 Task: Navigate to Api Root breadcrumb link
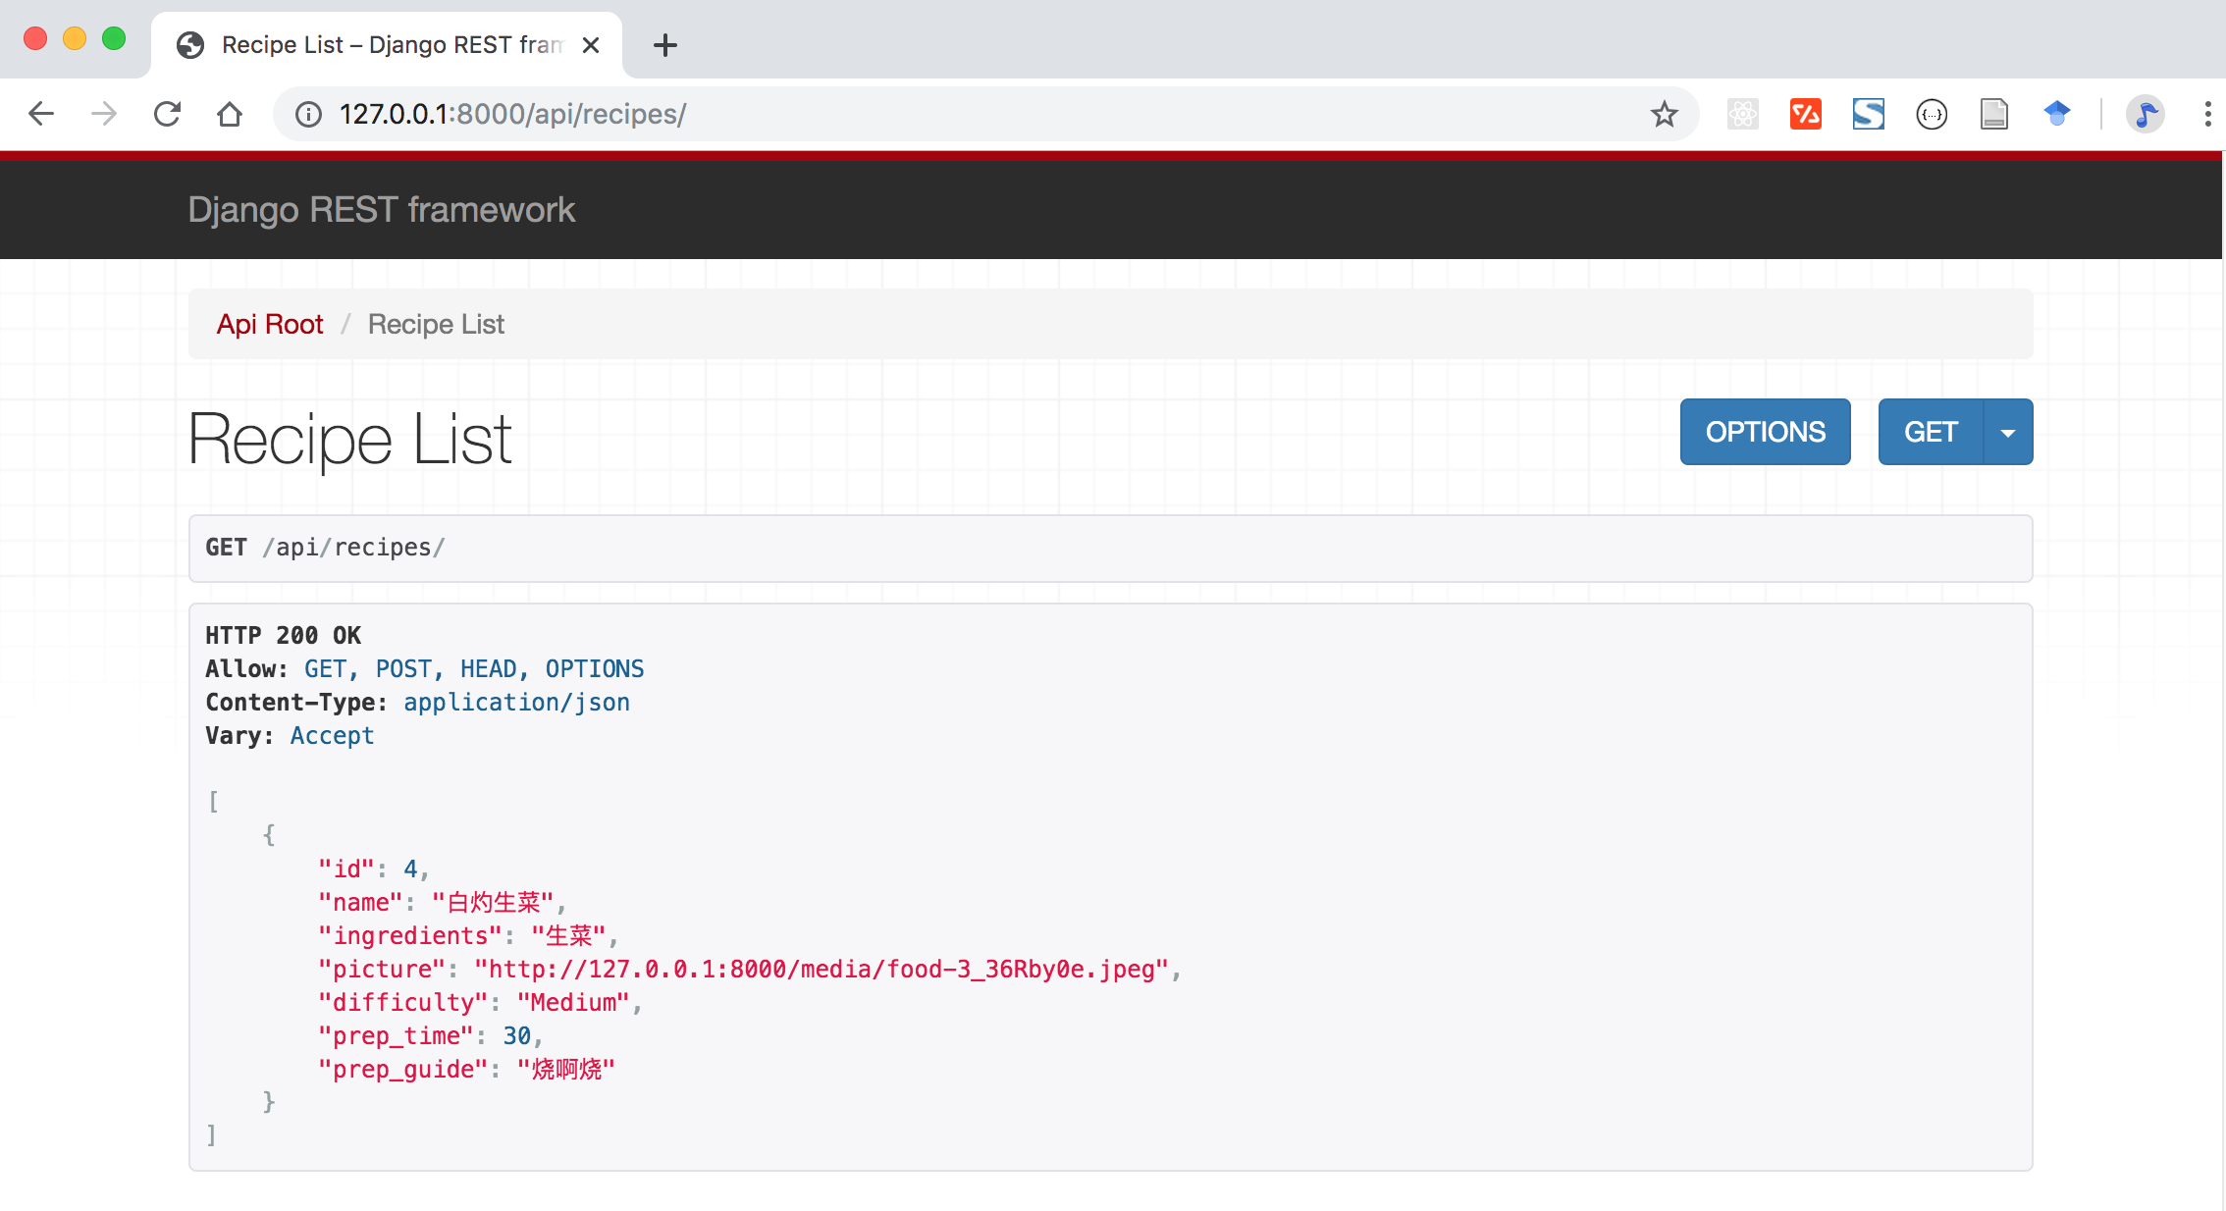point(270,324)
